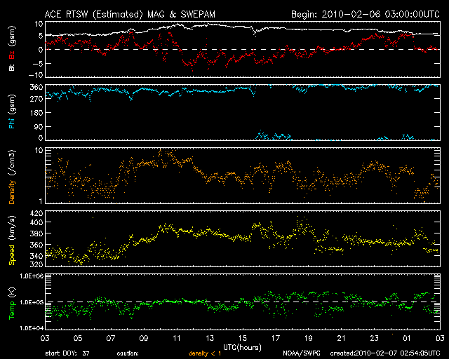Click the '420' tick of the Speed panel

[36, 213]
